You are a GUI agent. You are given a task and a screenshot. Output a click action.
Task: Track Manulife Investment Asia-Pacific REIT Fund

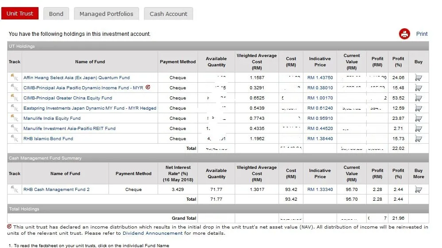tap(14, 128)
